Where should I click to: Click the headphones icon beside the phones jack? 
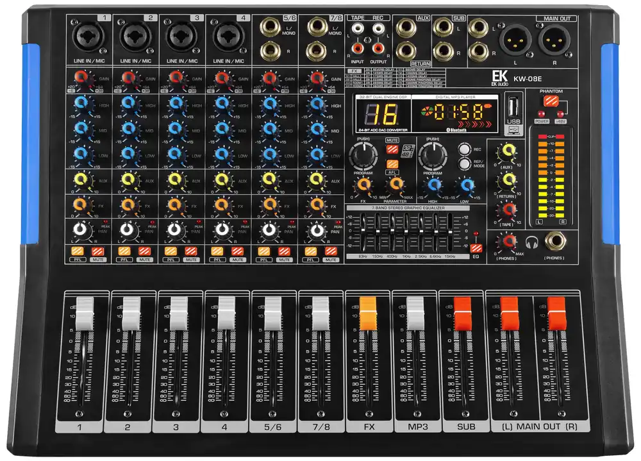[x=531, y=242]
